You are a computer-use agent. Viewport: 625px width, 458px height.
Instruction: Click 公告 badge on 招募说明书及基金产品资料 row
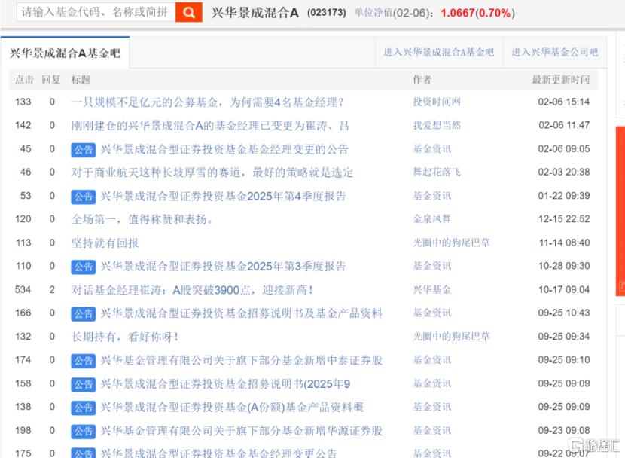click(x=84, y=313)
